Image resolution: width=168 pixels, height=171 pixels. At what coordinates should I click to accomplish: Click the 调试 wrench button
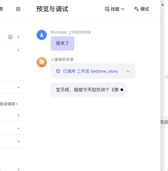tap(142, 9)
